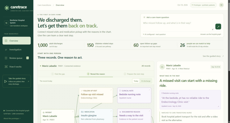Click the clinical note icon on Bedside card
The width and height of the screenshot is (230, 123).
[x=120, y=91]
